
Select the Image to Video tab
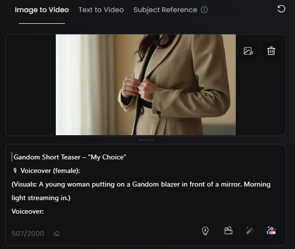coord(42,10)
